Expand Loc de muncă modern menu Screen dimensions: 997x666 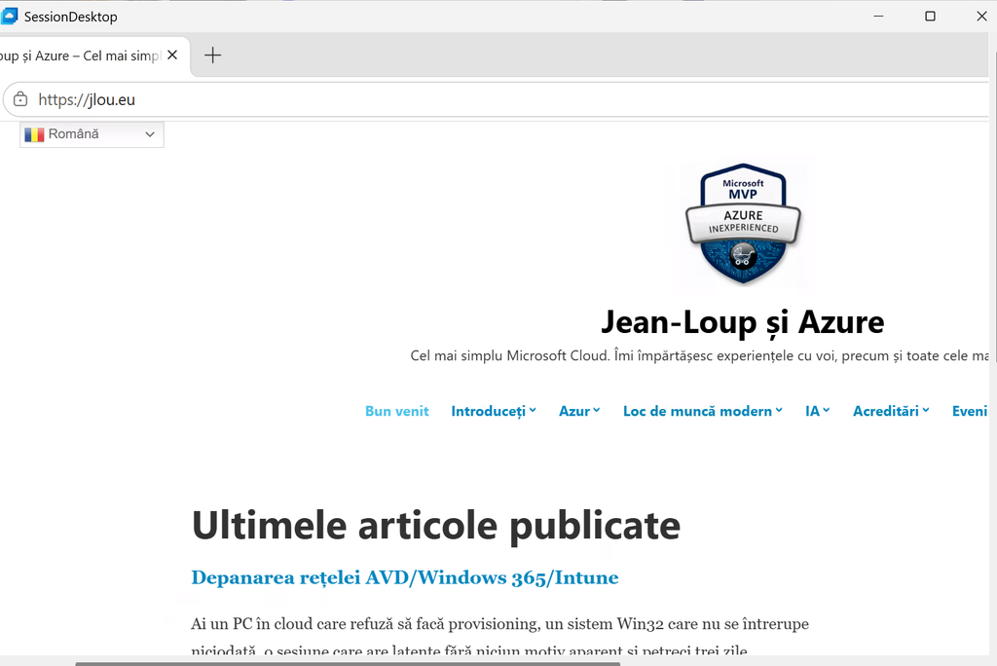tap(703, 411)
